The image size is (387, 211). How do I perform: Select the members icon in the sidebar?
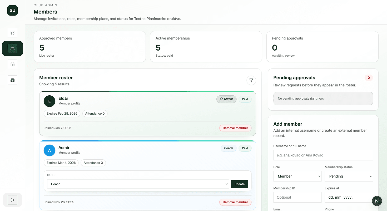[x=12, y=48]
